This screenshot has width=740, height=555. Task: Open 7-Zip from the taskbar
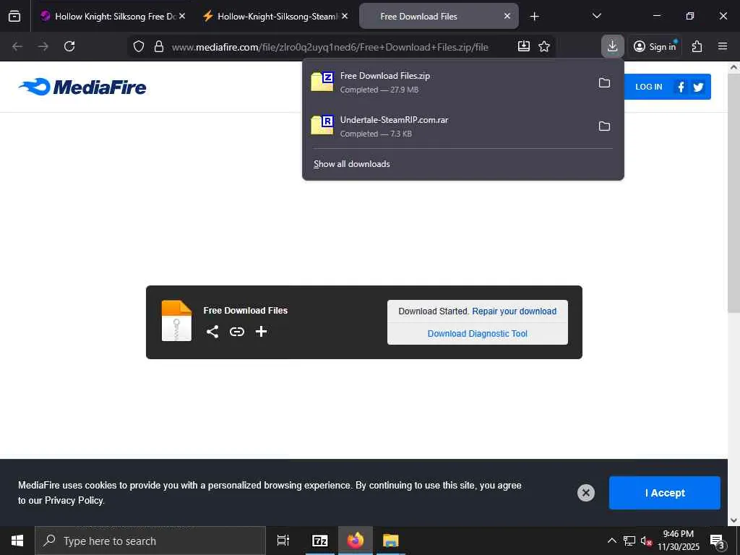[320, 541]
